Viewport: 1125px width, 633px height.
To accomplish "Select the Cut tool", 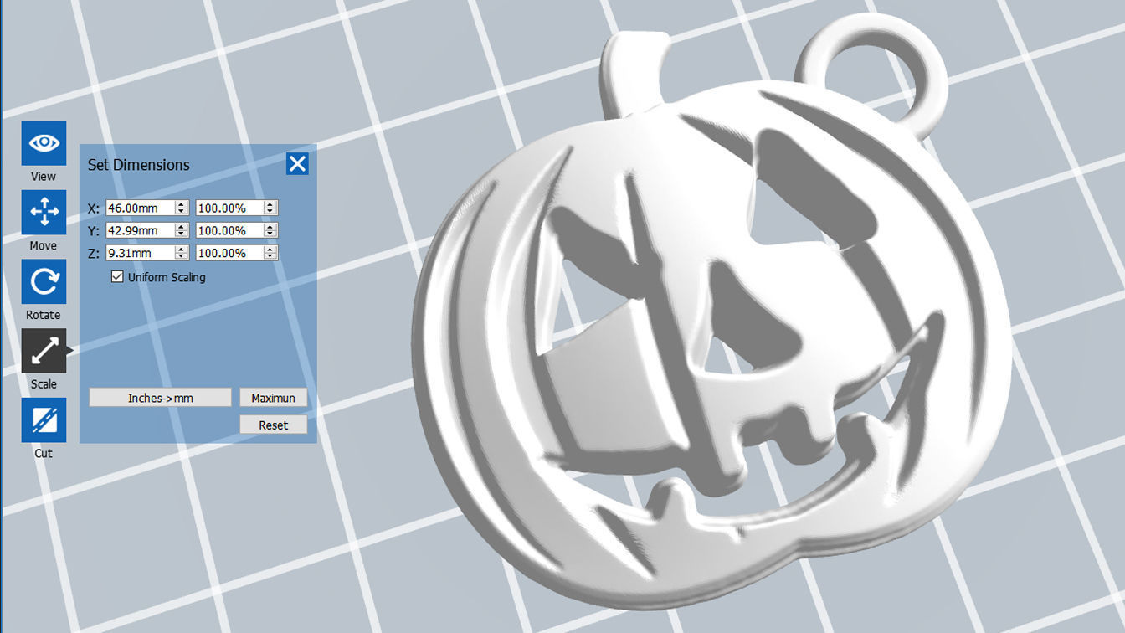I will (43, 420).
